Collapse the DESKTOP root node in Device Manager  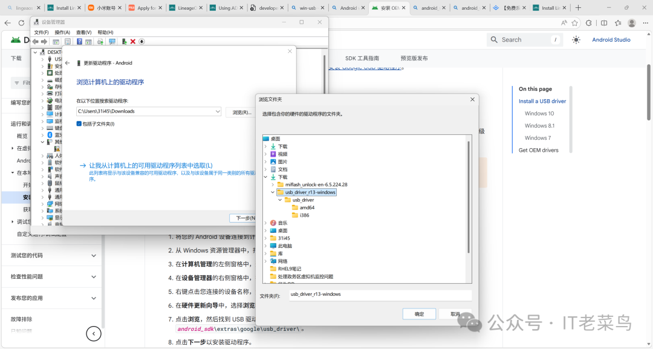click(36, 53)
